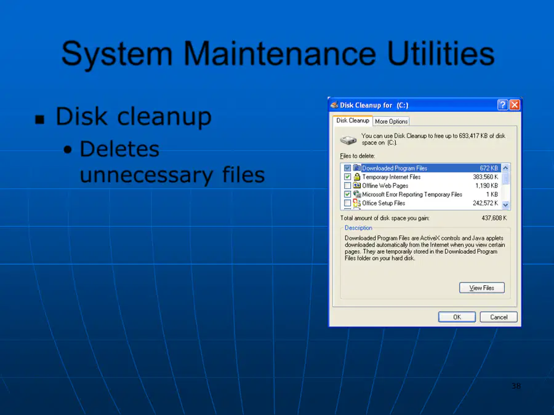Click the file list's scroll-up arrow
Screen dimensions: 554x415
505,168
